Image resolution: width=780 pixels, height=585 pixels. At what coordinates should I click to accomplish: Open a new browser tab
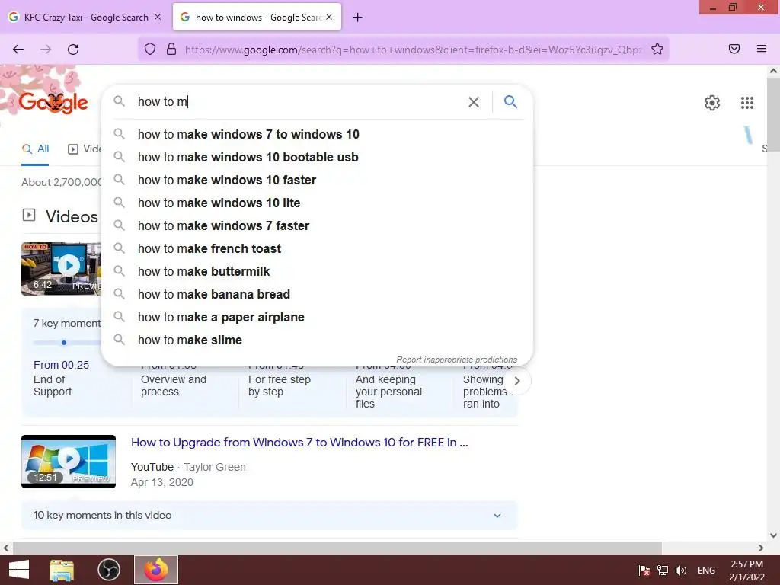click(x=357, y=18)
